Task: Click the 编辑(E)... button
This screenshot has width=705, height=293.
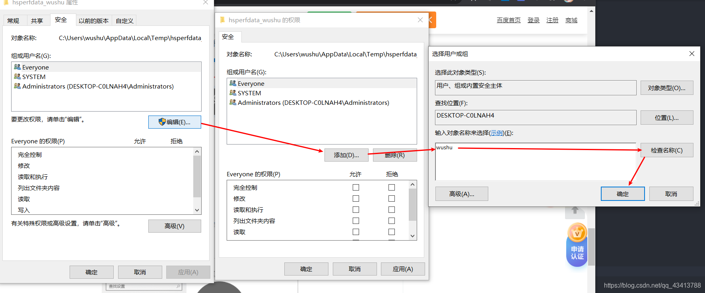Action: click(x=175, y=122)
